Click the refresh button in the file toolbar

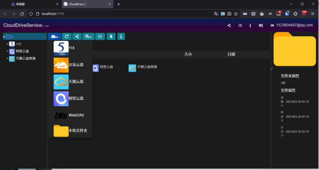(x=66, y=36)
